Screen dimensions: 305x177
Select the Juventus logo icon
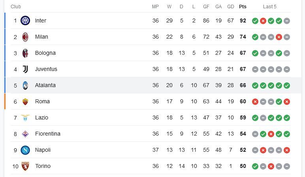tap(25, 69)
